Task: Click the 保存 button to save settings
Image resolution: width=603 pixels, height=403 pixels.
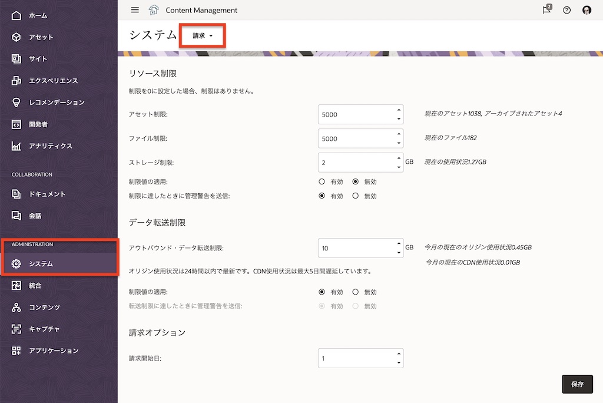Action: tap(577, 384)
